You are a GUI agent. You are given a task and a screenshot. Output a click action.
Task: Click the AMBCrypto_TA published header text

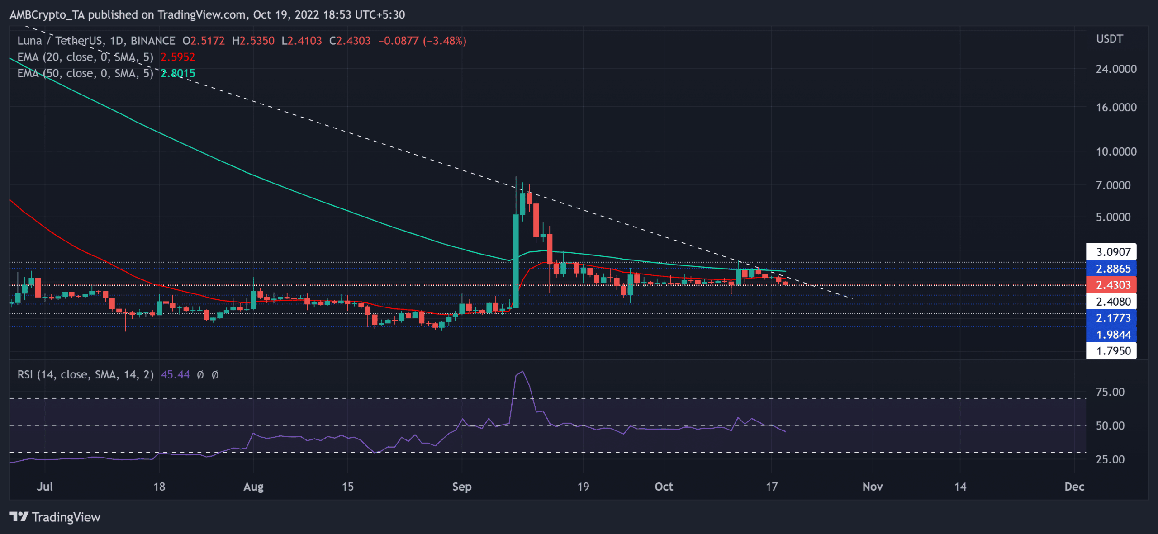point(207,14)
